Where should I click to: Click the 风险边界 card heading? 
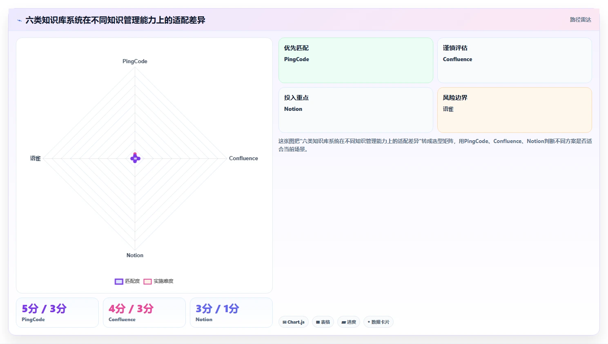(x=455, y=97)
